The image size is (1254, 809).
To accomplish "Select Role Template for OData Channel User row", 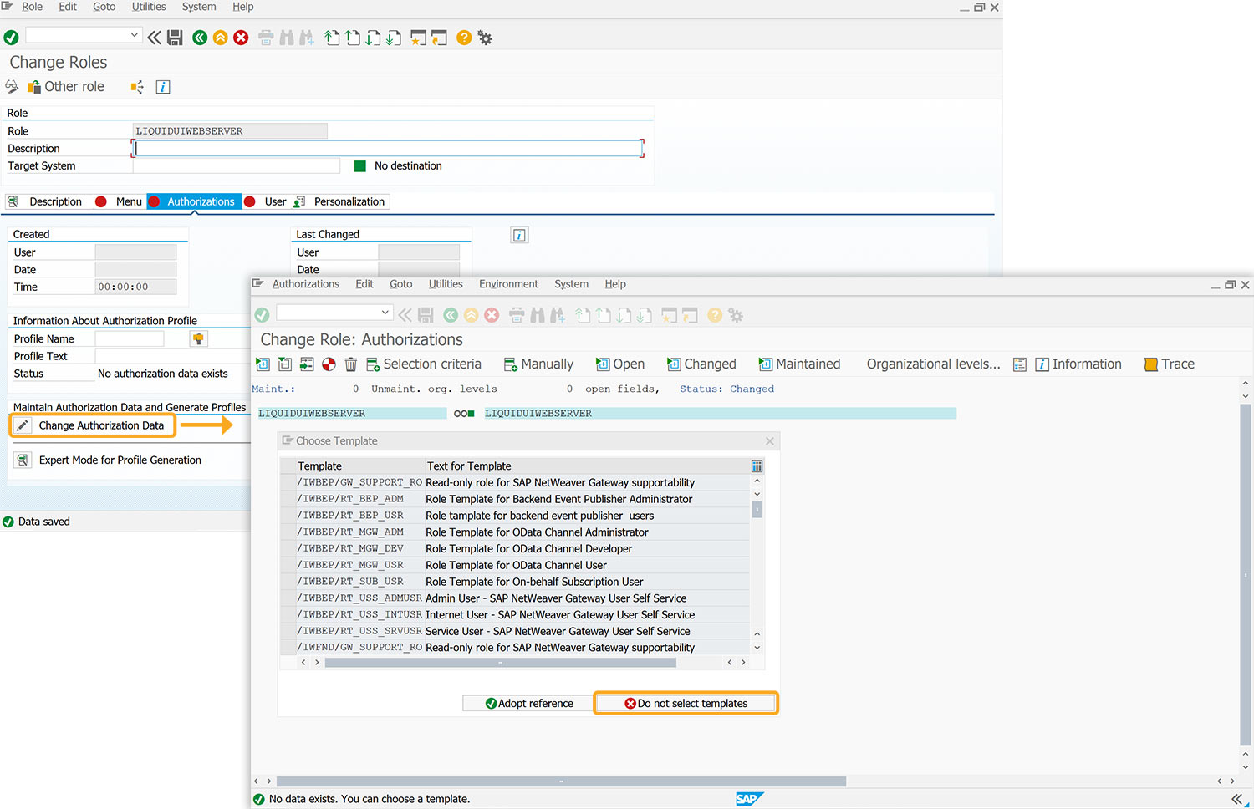I will 514,566.
